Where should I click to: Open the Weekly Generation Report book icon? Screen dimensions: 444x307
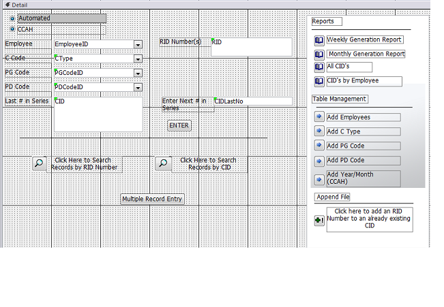click(x=319, y=40)
